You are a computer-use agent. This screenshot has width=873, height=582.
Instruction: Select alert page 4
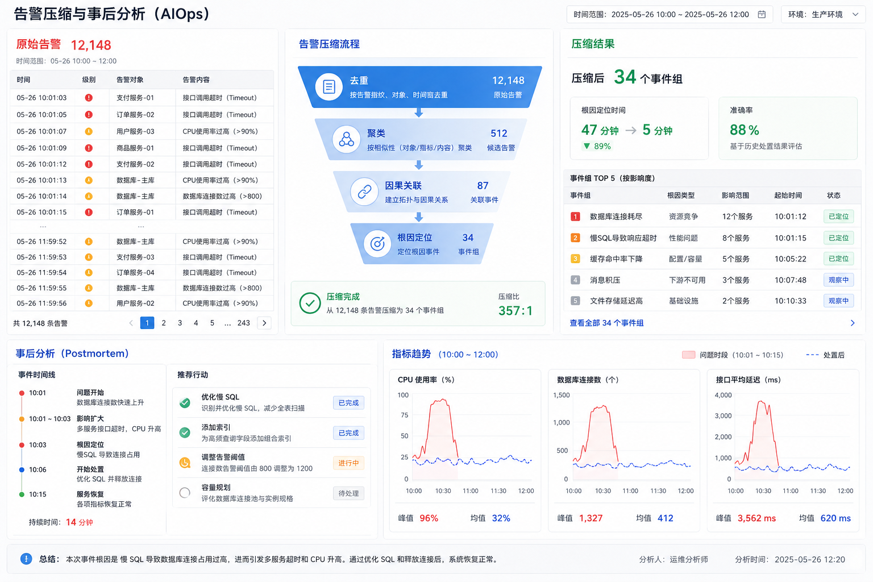196,323
